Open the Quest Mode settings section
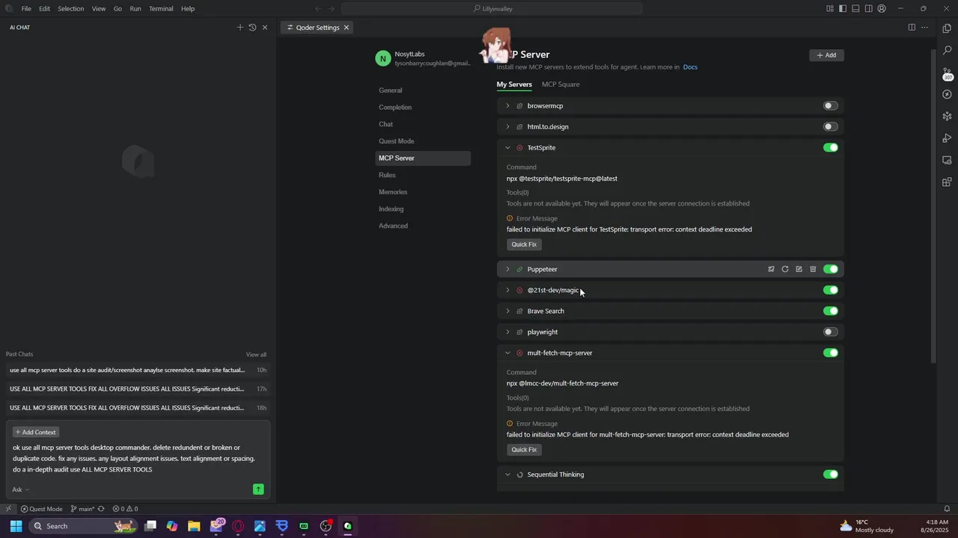Screen dimensions: 958x538 pos(396,141)
